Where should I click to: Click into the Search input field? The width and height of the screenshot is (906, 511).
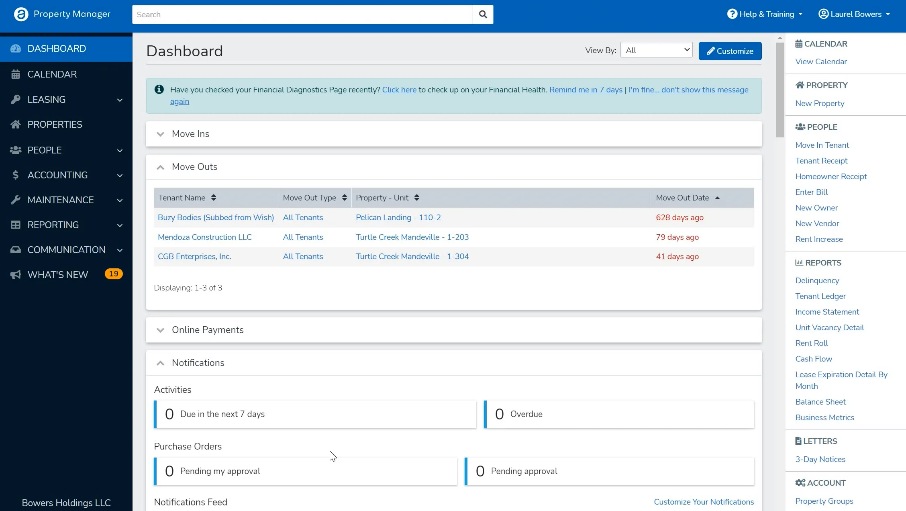tap(302, 14)
